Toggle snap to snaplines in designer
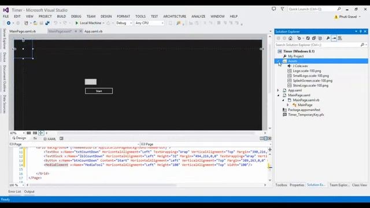The width and height of the screenshot is (370, 208). (x=41, y=133)
